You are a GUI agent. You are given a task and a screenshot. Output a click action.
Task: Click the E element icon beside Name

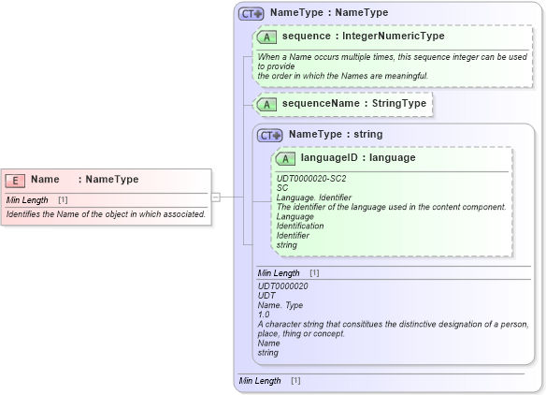coord(15,181)
